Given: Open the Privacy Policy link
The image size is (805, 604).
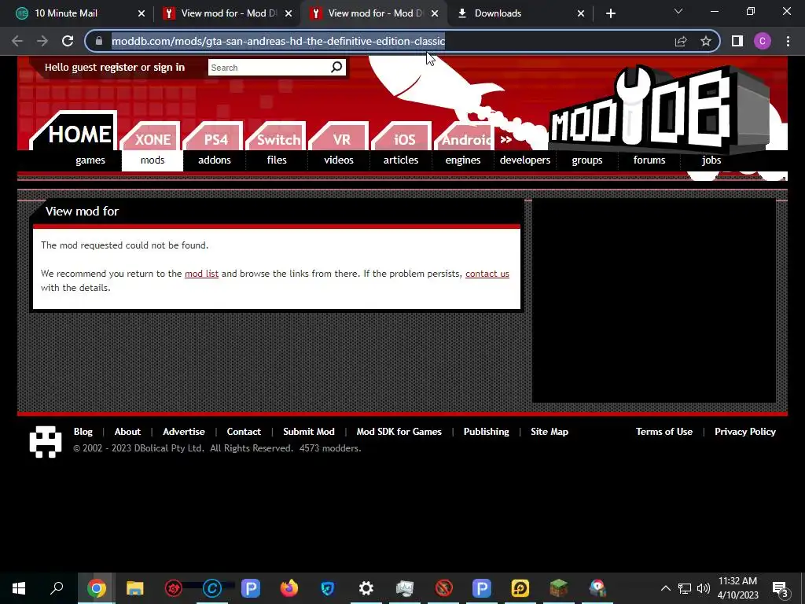Looking at the screenshot, I should coord(745,432).
